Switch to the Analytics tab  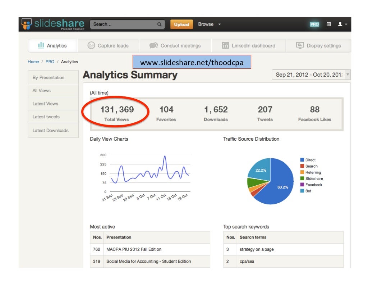tap(52, 46)
